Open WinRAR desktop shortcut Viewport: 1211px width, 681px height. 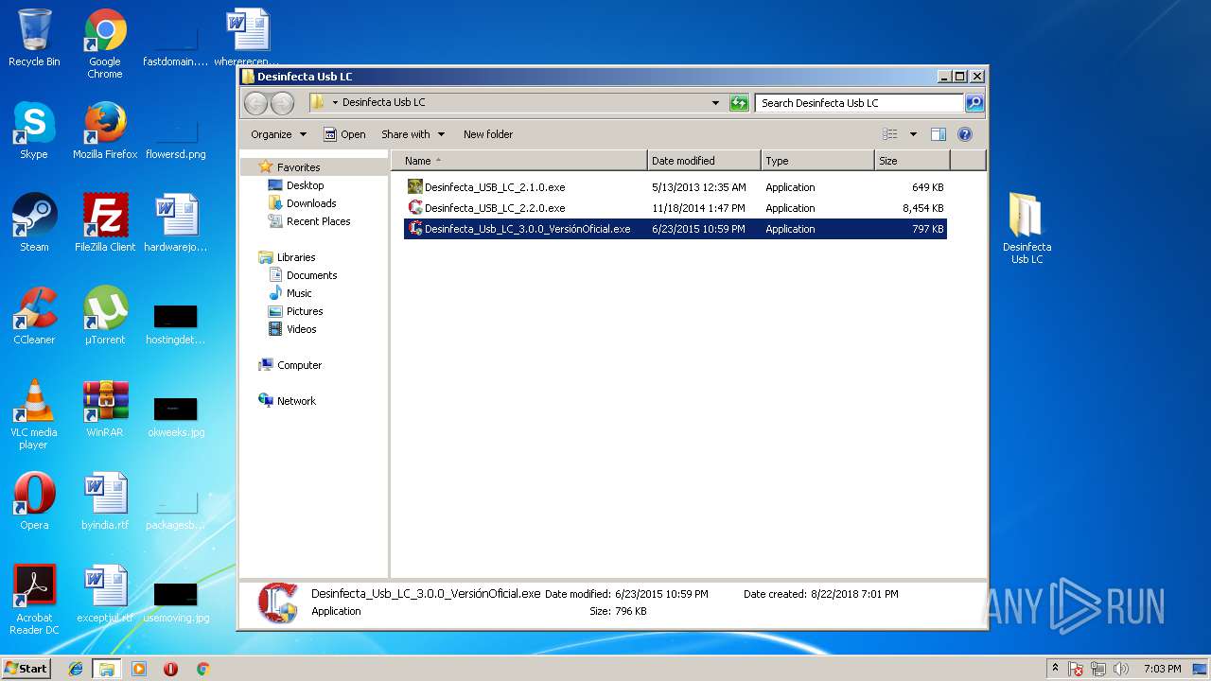[105, 409]
